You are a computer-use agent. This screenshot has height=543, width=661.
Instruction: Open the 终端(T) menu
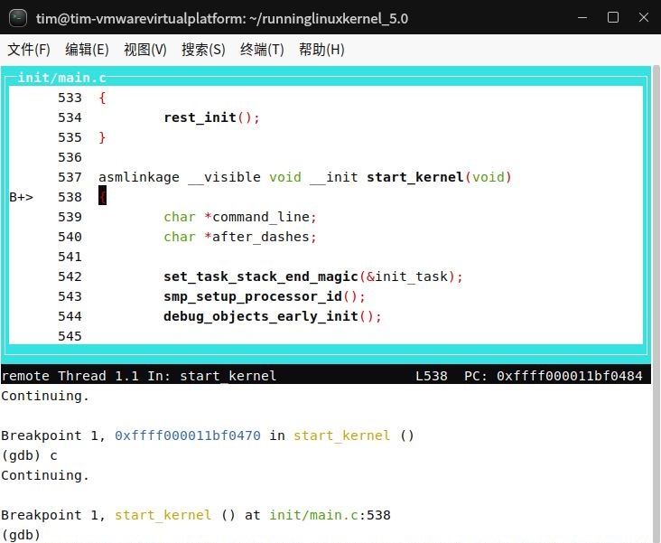pos(262,50)
